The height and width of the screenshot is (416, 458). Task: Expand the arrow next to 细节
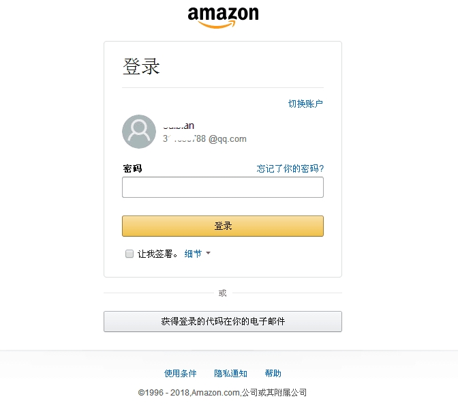209,253
